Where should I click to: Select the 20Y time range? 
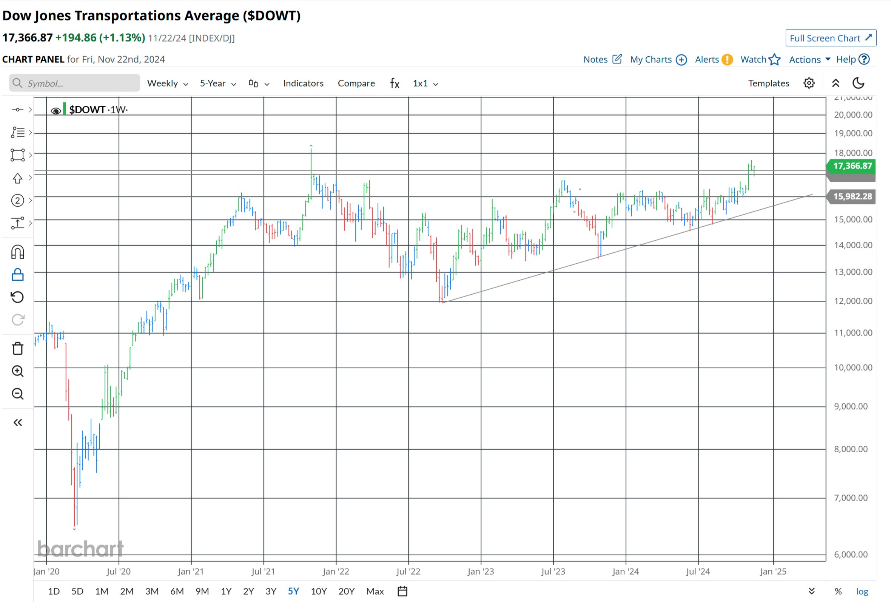pyautogui.click(x=346, y=591)
